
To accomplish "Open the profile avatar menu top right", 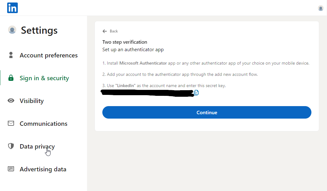I will (x=320, y=8).
